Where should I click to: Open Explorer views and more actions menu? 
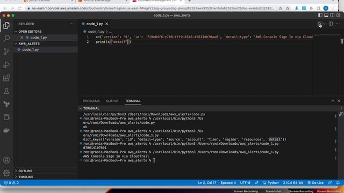71,24
